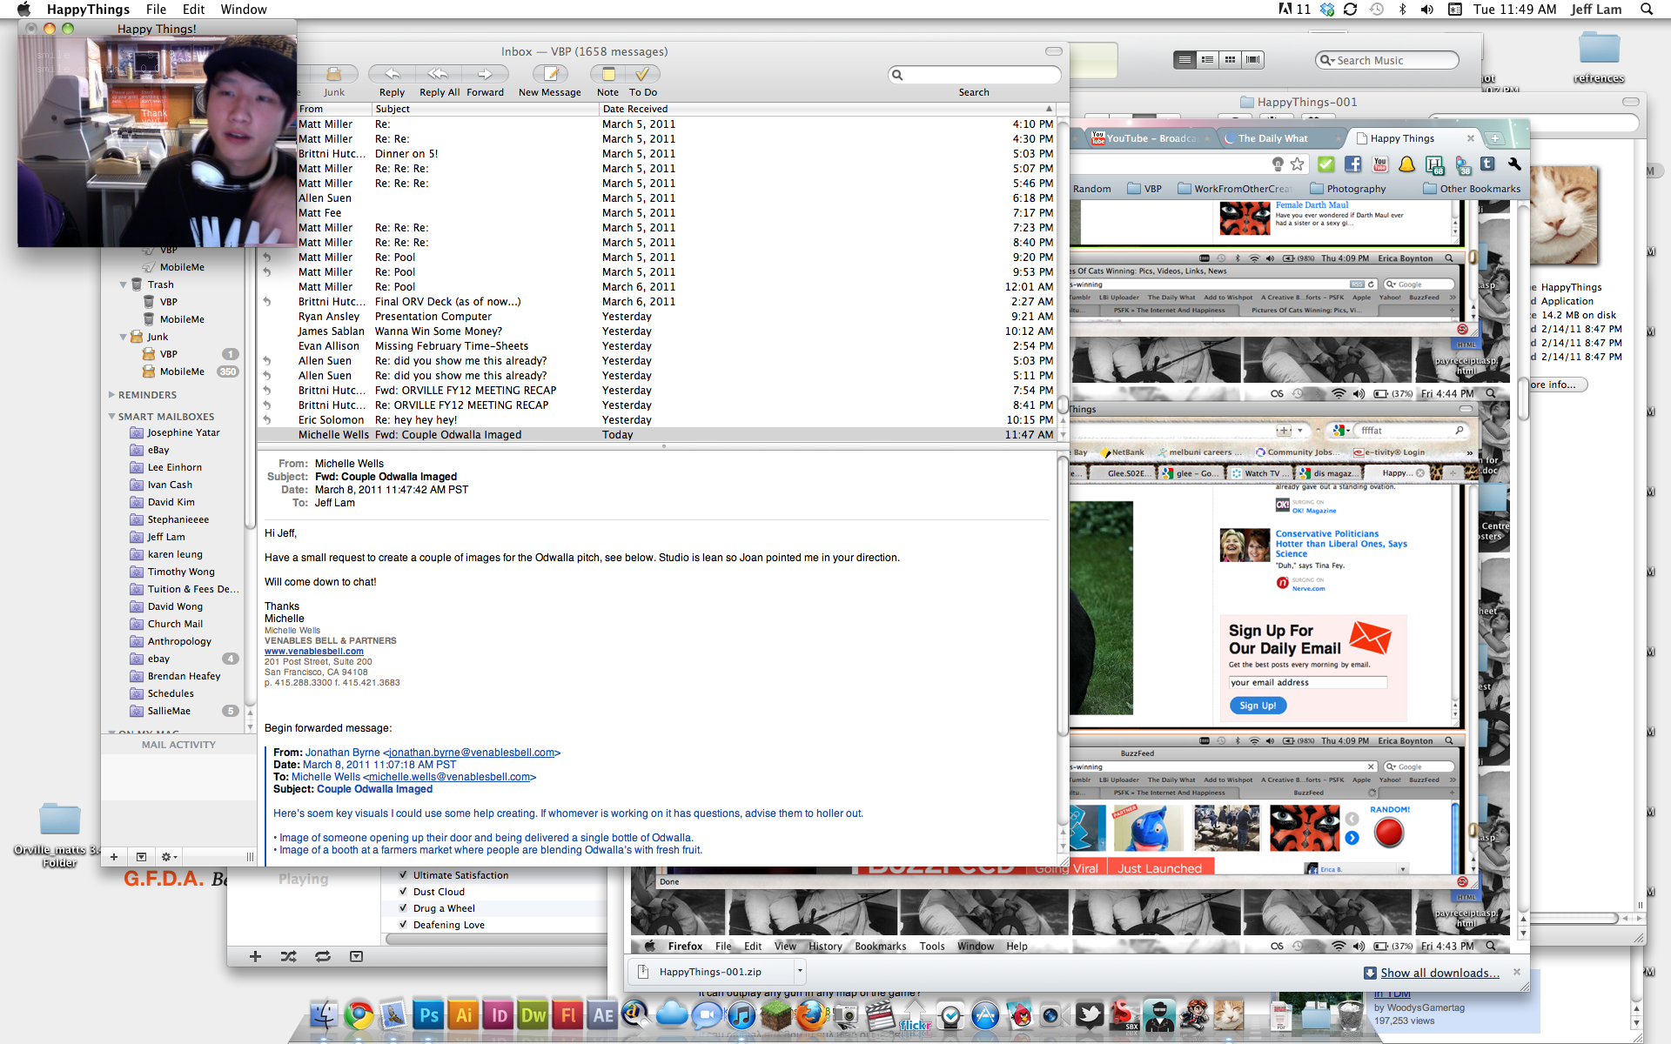Toggle the Mail Activity panel button
Image resolution: width=1671 pixels, height=1044 pixels.
point(141,857)
